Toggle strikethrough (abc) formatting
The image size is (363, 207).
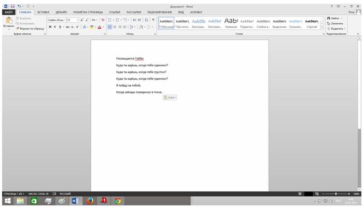click(x=67, y=27)
